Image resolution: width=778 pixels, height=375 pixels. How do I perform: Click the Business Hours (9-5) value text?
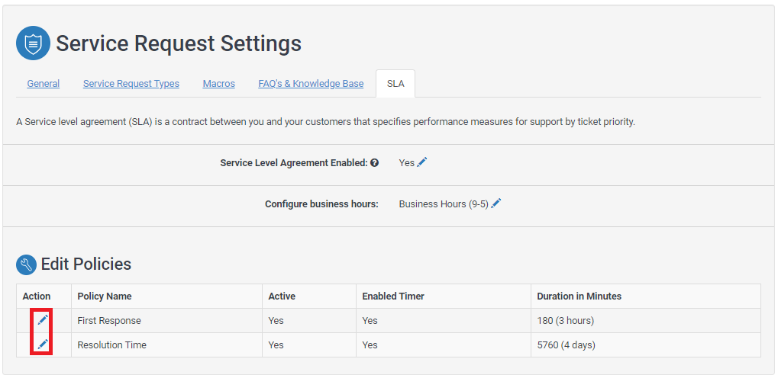click(444, 204)
